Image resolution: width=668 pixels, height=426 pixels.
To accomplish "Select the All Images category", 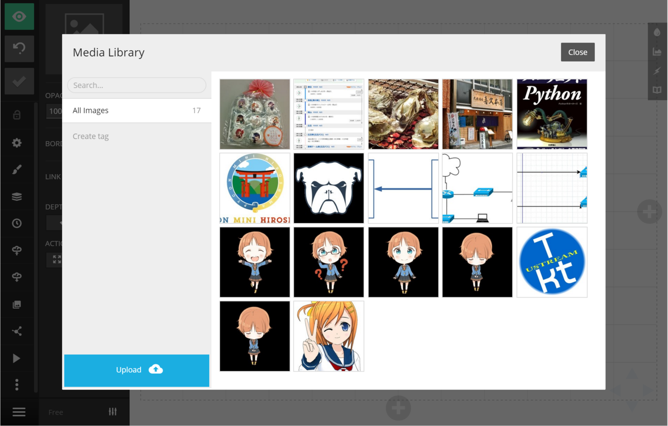I will pyautogui.click(x=137, y=111).
